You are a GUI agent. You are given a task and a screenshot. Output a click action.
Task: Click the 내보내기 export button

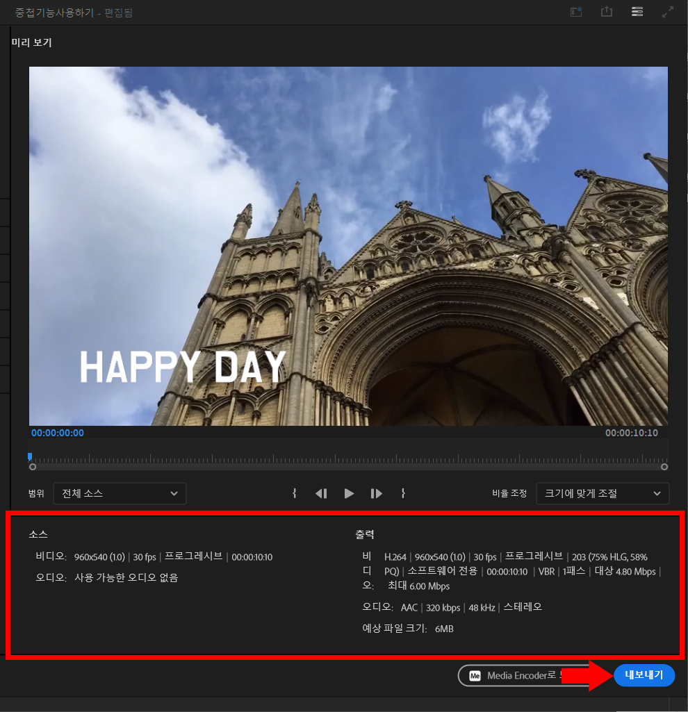point(644,674)
